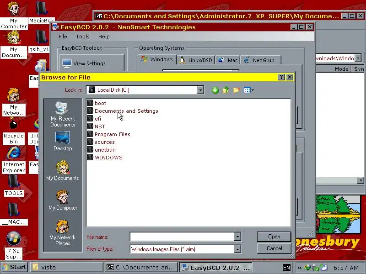Viewport: 366px width, 274px height.
Task: Switch to the vista taskbar item
Action: 66,267
